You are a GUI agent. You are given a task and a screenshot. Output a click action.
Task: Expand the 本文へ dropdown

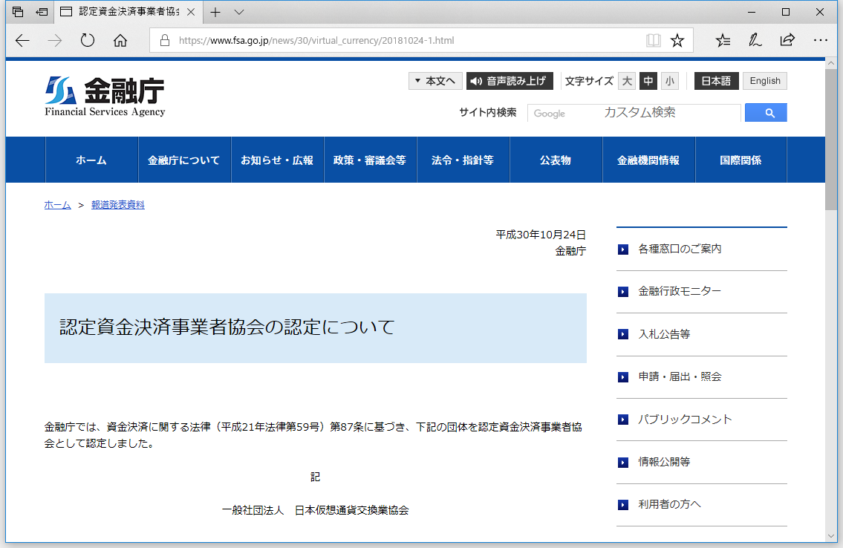435,80
